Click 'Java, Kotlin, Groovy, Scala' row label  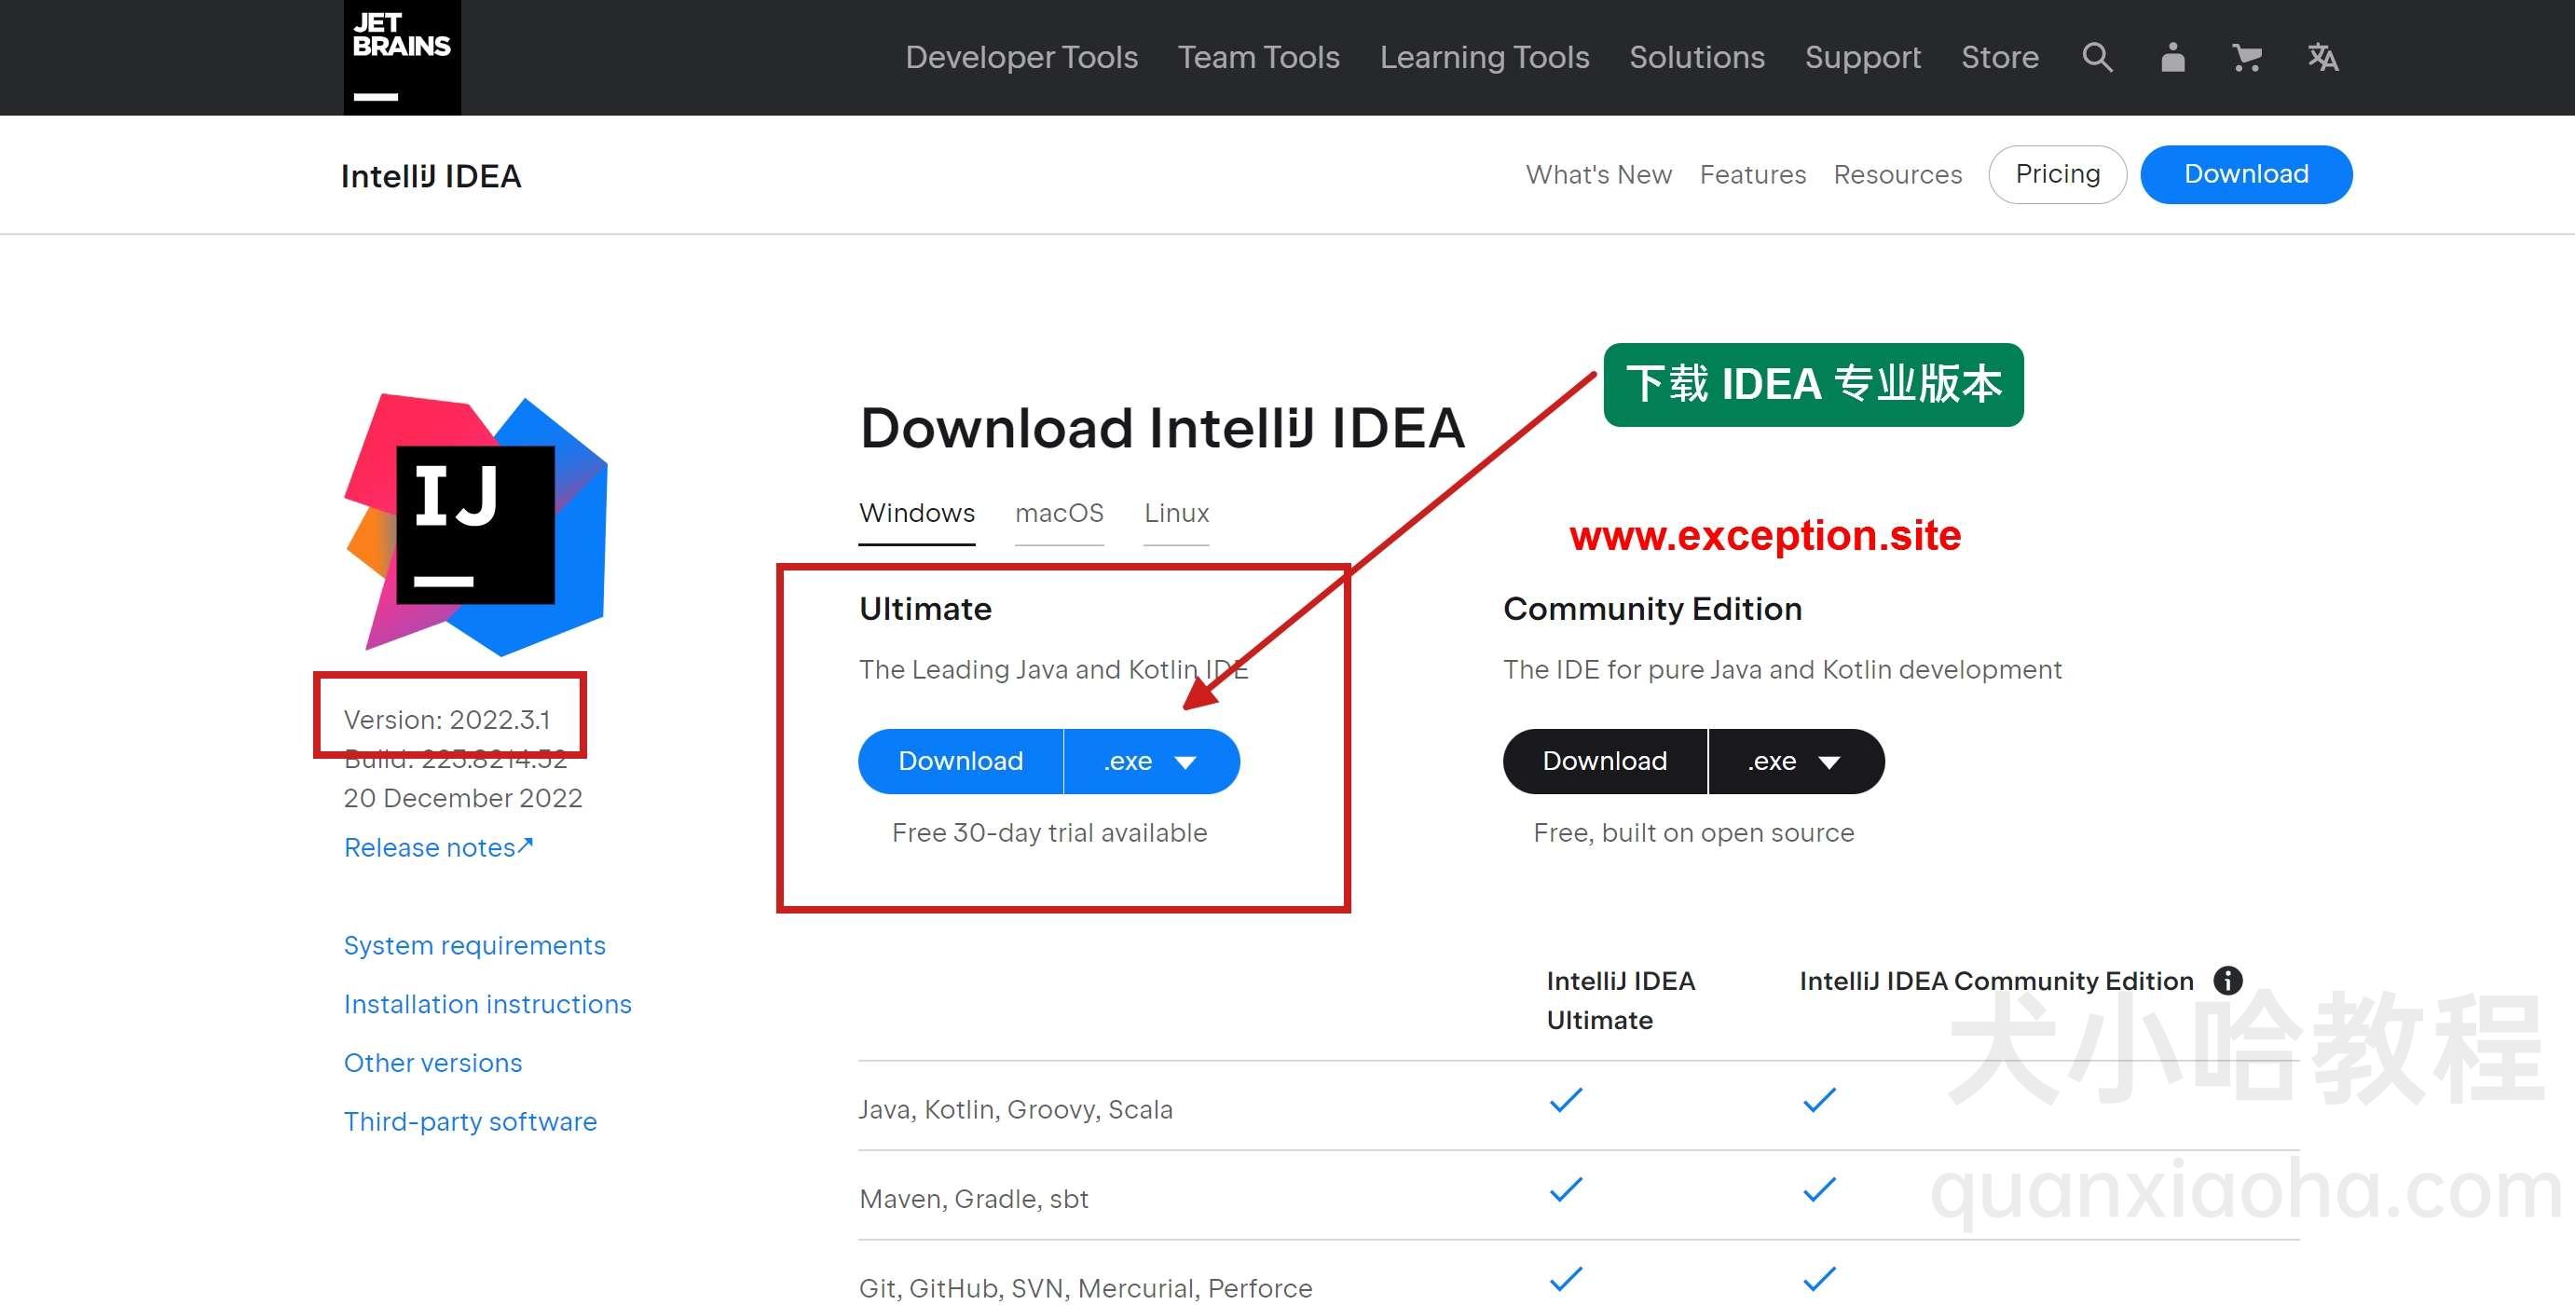point(1016,1109)
